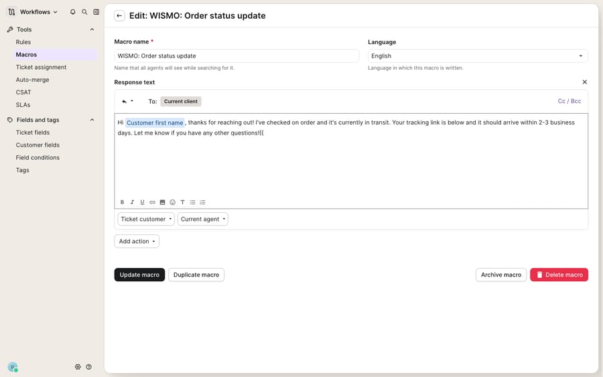The image size is (603, 377).
Task: Open the emoji picker
Action: point(172,202)
